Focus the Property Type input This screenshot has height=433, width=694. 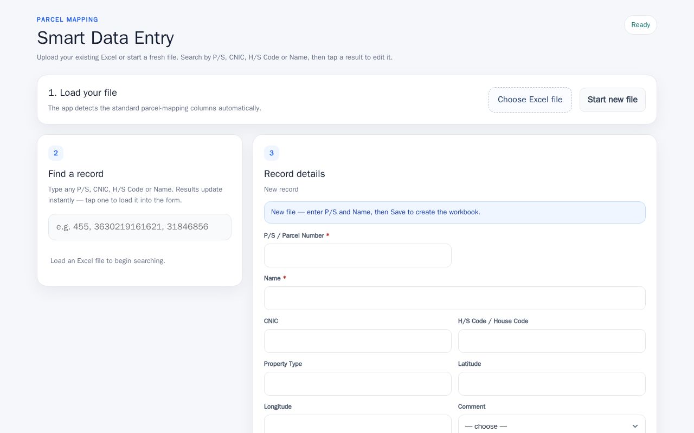[358, 384]
